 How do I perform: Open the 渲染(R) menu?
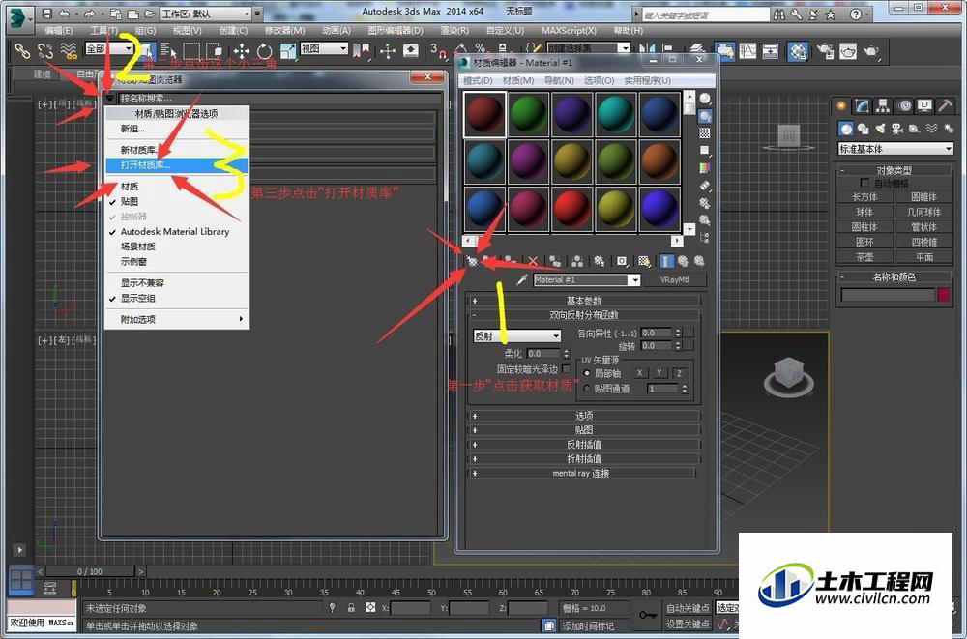(x=454, y=30)
